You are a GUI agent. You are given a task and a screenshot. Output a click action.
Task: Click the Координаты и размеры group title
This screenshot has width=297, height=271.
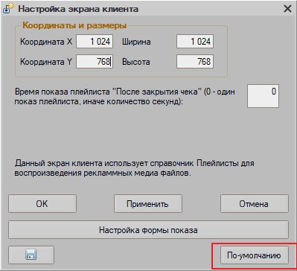pos(74,25)
